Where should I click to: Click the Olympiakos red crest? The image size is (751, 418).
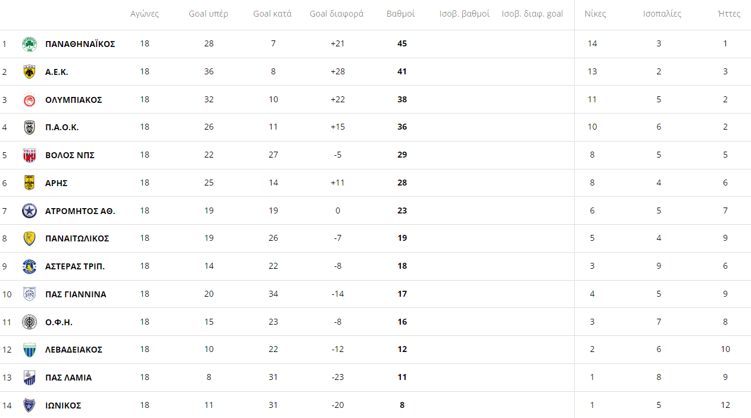pyautogui.click(x=29, y=100)
